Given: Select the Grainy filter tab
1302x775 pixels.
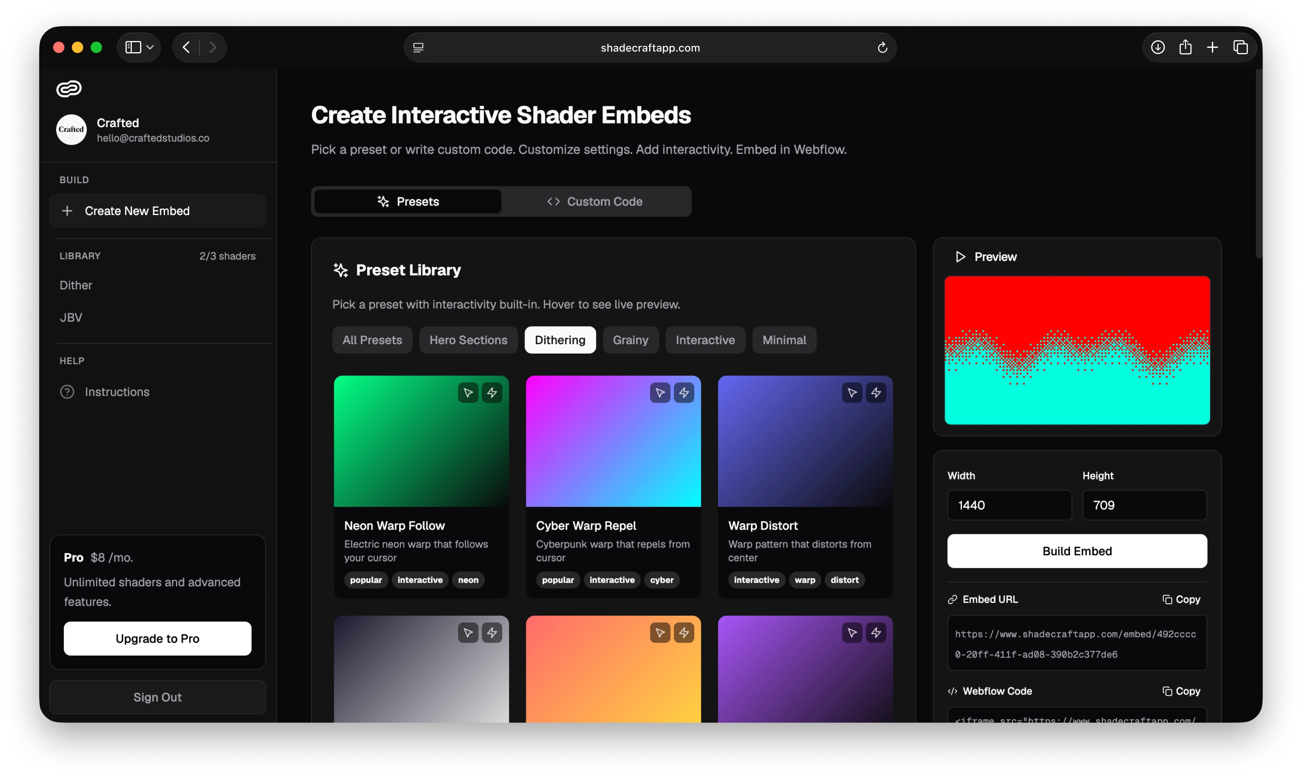Looking at the screenshot, I should (x=630, y=340).
